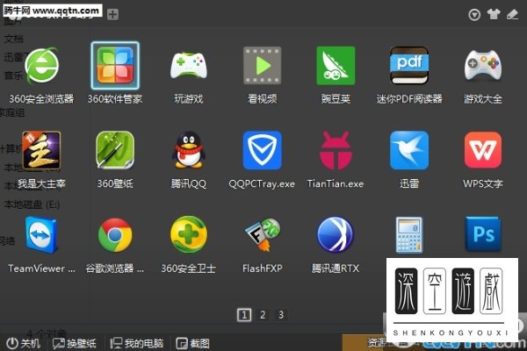Open TeamViewer remote control icon
Screen dimensions: 527x351
(41, 235)
